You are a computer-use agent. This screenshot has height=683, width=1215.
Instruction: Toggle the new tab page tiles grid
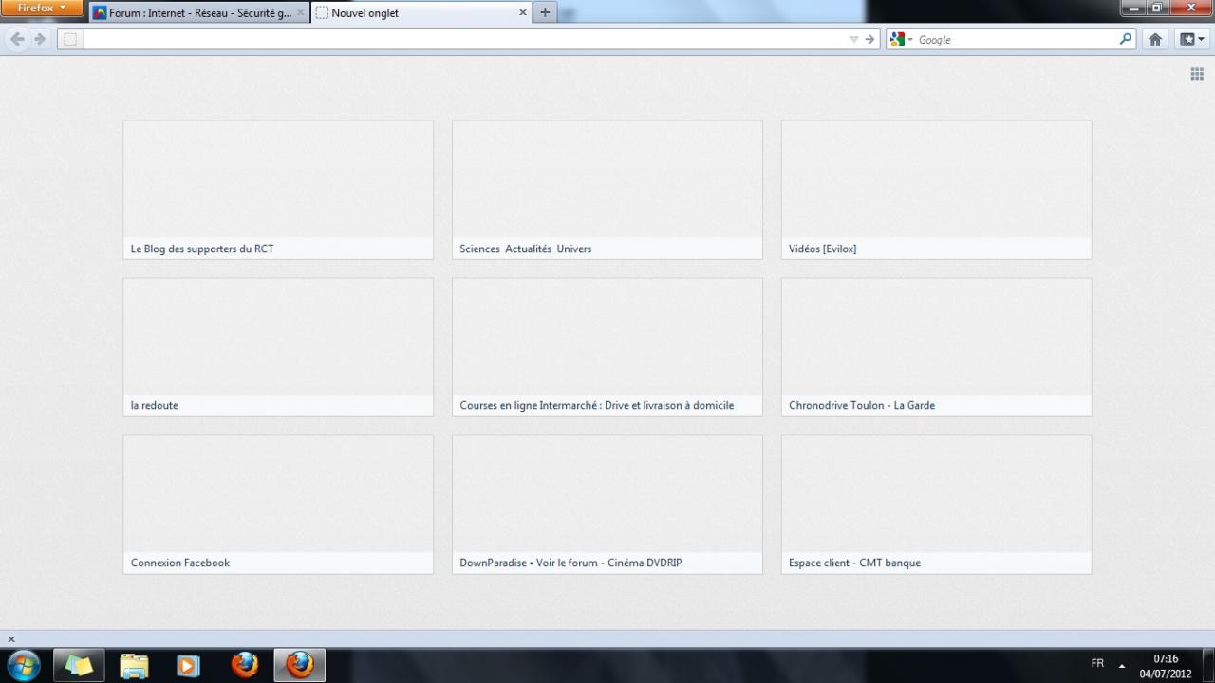tap(1197, 74)
